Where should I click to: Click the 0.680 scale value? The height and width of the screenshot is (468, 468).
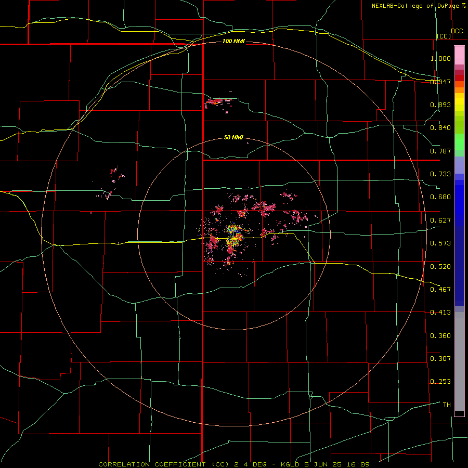pyautogui.click(x=440, y=197)
